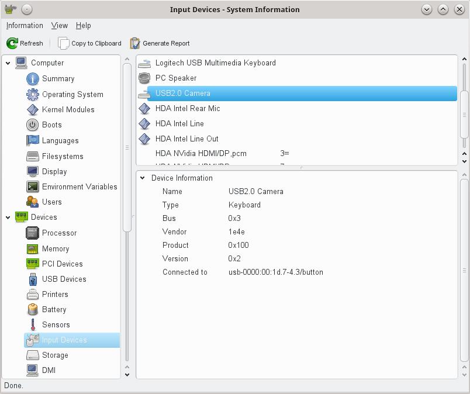Screen dimensions: 470x394
Task: Open the Memory section icon
Action: 33,248
